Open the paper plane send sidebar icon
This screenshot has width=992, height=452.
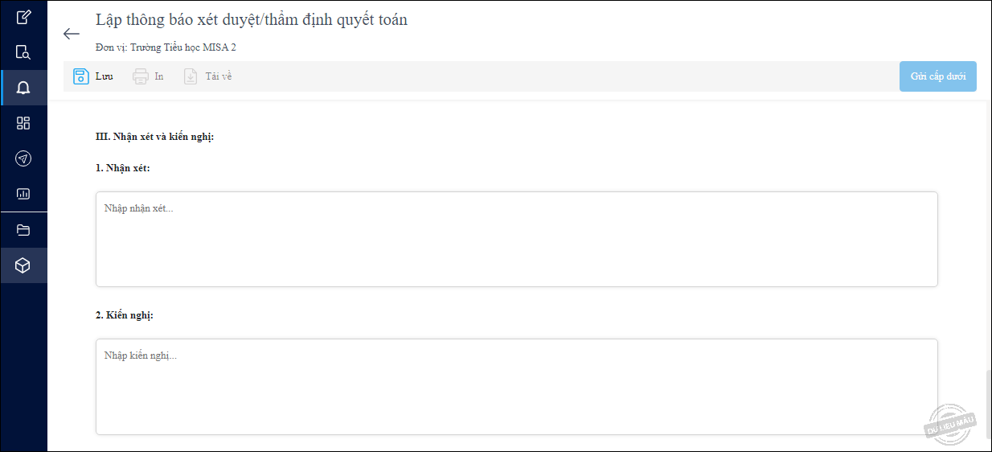pos(23,158)
